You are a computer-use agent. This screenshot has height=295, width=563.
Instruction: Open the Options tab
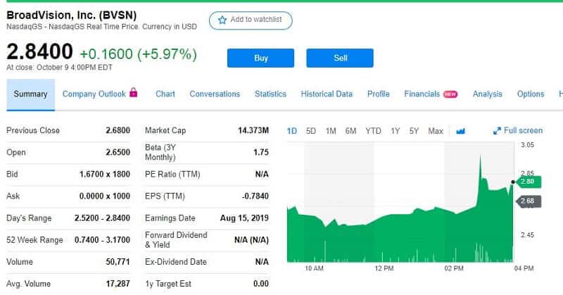[531, 94]
